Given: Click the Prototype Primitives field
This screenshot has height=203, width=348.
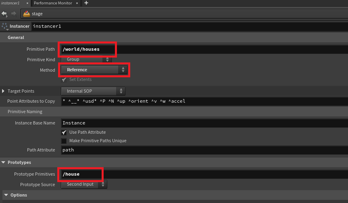Looking at the screenshot, I should [202, 174].
